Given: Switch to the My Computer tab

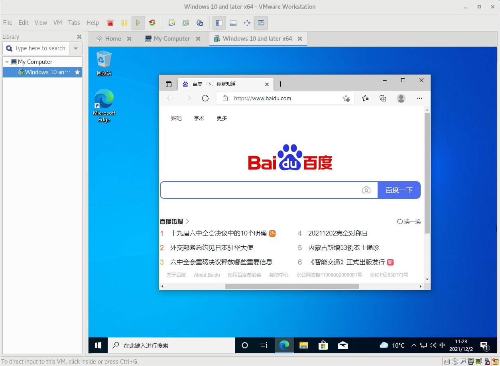Looking at the screenshot, I should pyautogui.click(x=167, y=39).
